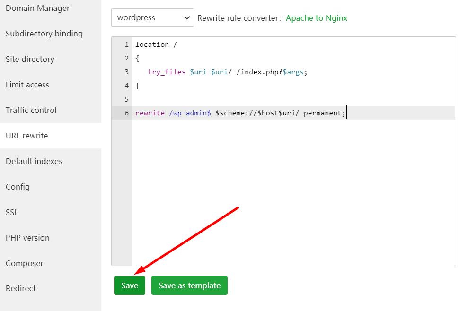Click Save as template button
This screenshot has height=311, width=459.
point(189,285)
